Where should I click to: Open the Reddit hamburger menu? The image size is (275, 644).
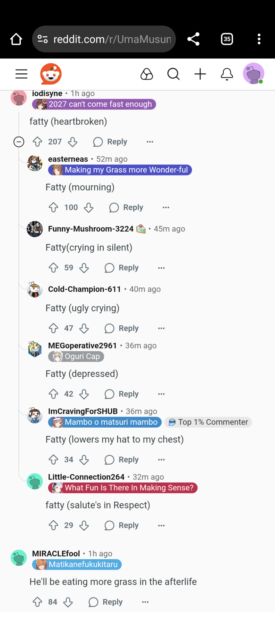21,74
